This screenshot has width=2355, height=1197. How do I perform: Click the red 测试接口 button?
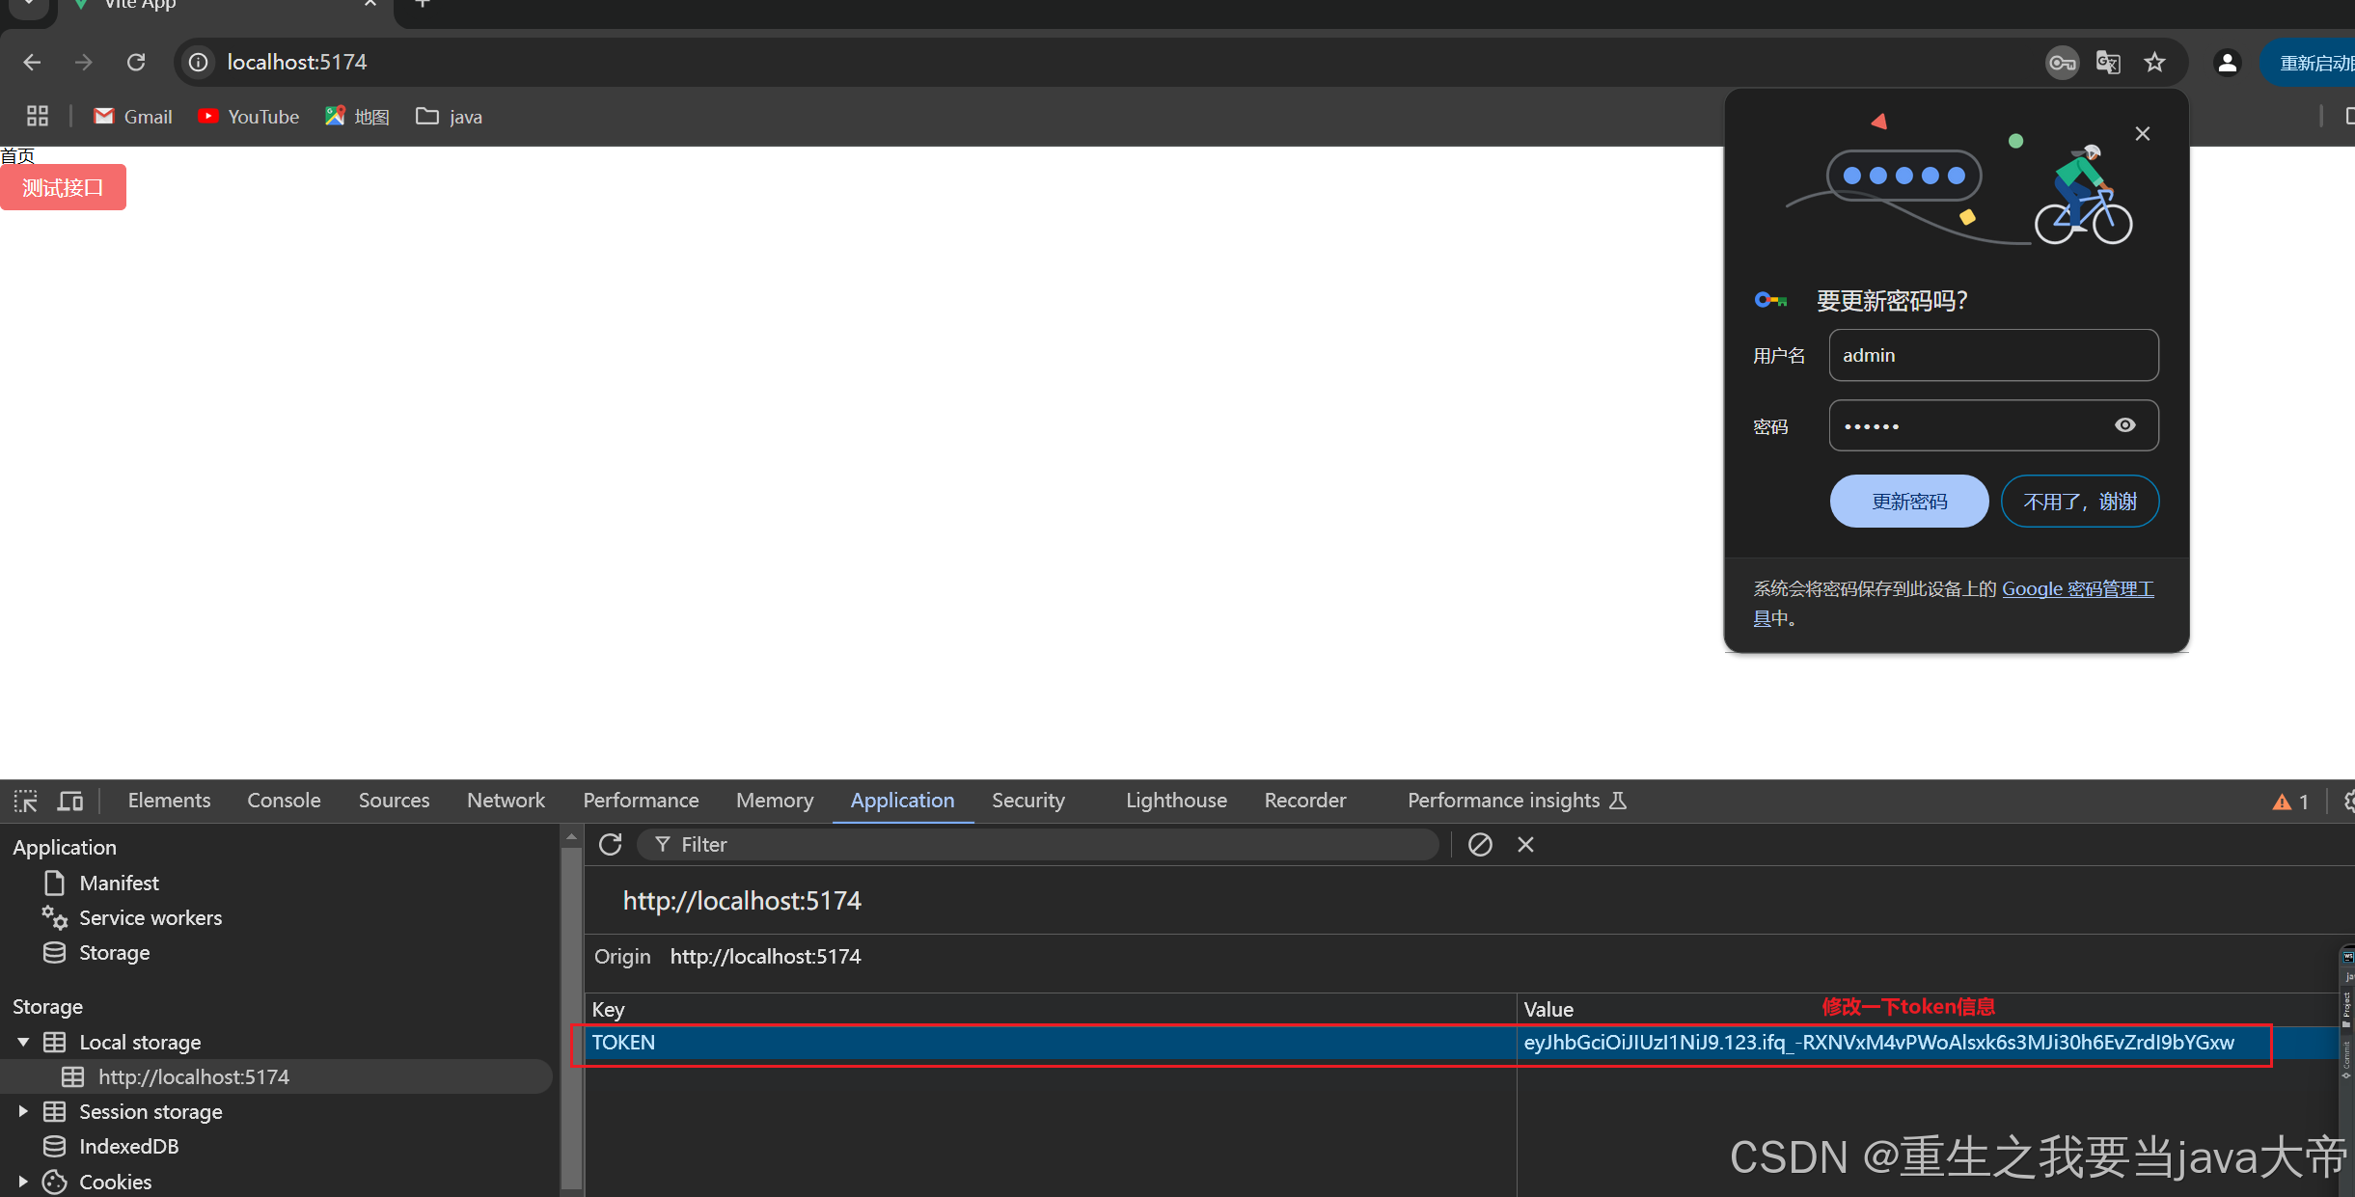click(63, 187)
